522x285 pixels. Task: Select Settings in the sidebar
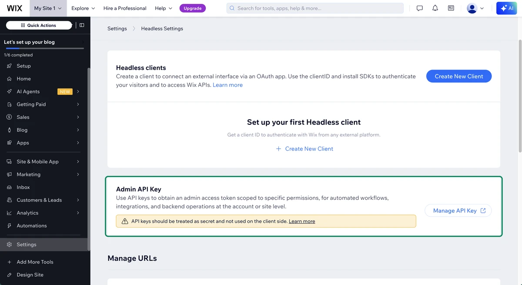(x=43, y=245)
